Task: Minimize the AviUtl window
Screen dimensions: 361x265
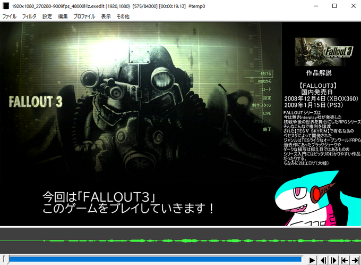Action: point(316,6)
